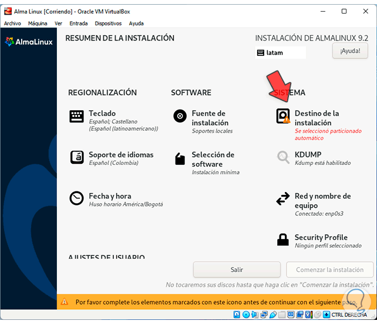Image resolution: width=377 pixels, height=324 pixels.
Task: Click 'Ningún perfil seleccionado' text
Action: point(328,245)
